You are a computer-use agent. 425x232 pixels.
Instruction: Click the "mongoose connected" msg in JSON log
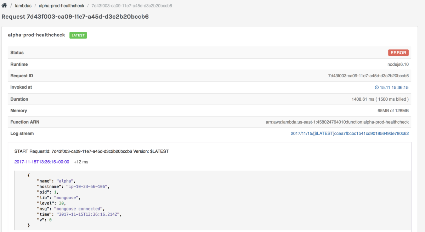click(79, 209)
